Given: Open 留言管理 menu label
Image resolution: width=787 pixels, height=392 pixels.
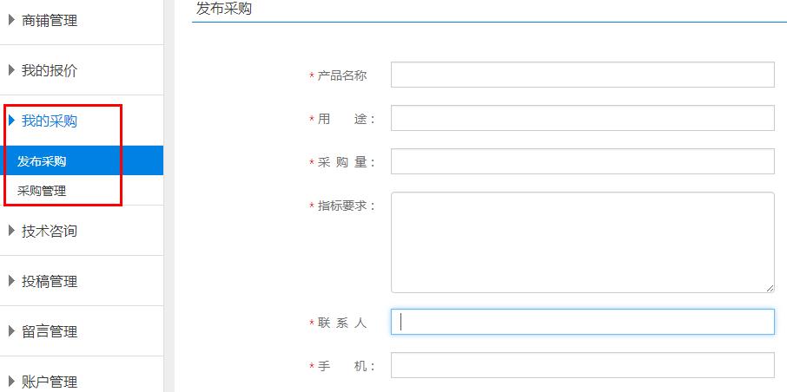Looking at the screenshot, I should click(50, 331).
